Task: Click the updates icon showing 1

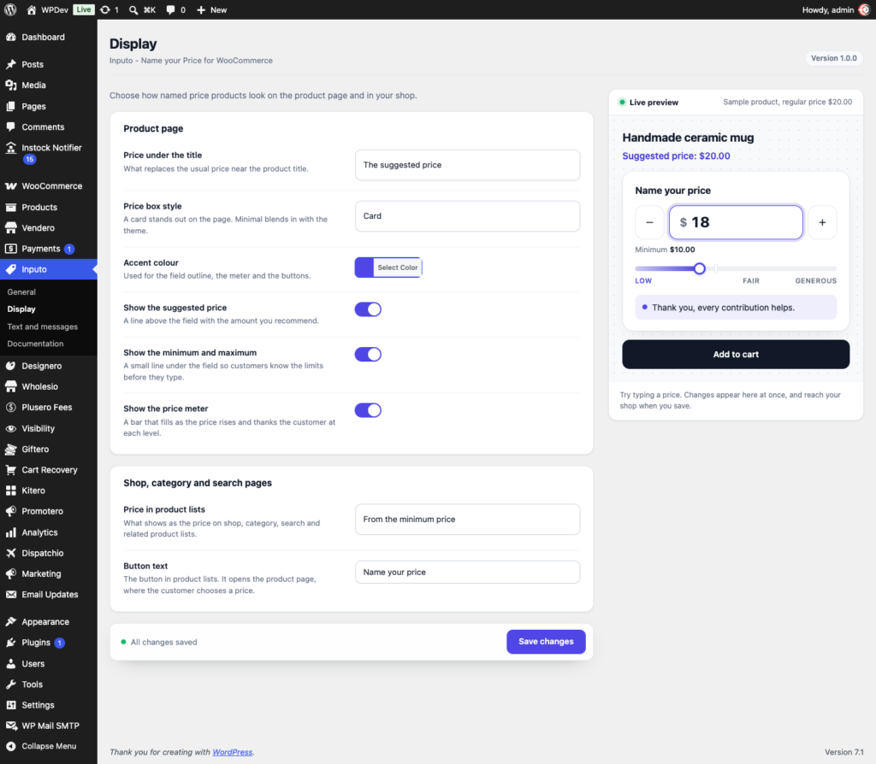Action: pos(105,9)
